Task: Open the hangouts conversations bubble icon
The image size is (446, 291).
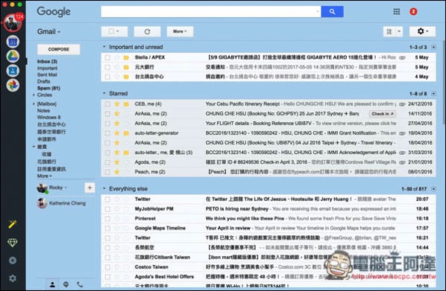Action: tap(66, 284)
